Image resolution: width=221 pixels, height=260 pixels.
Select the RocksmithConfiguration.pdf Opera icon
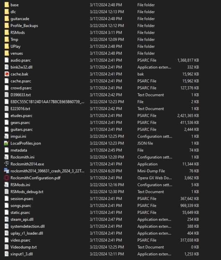(x=7, y=178)
